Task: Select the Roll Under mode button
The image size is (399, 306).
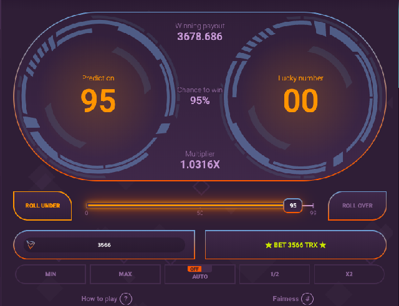Action: click(x=42, y=206)
